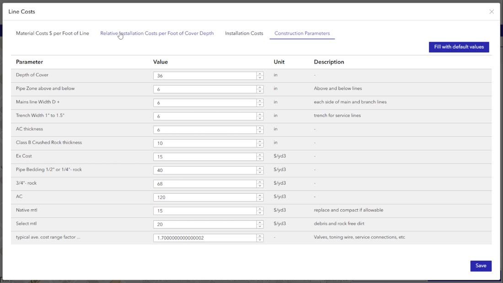Select the Class B Crushed Rock thickness label
Image resolution: width=503 pixels, height=283 pixels.
49,143
